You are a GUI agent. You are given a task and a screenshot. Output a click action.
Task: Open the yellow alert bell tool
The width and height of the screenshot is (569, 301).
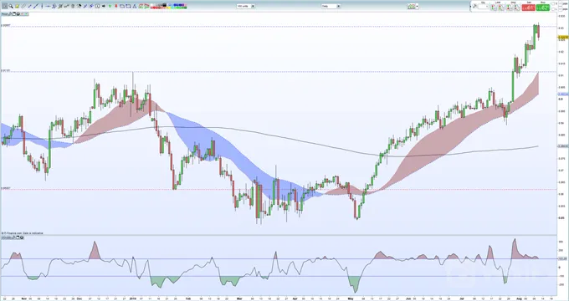point(17,6)
